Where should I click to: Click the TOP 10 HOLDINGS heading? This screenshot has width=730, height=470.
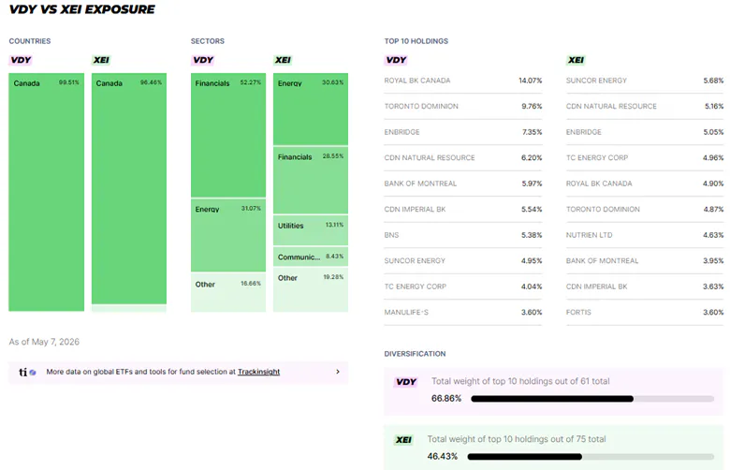coord(416,41)
